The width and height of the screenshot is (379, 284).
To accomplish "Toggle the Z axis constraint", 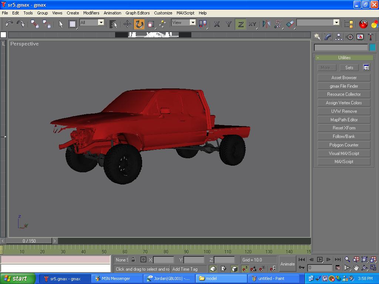I will (241, 24).
